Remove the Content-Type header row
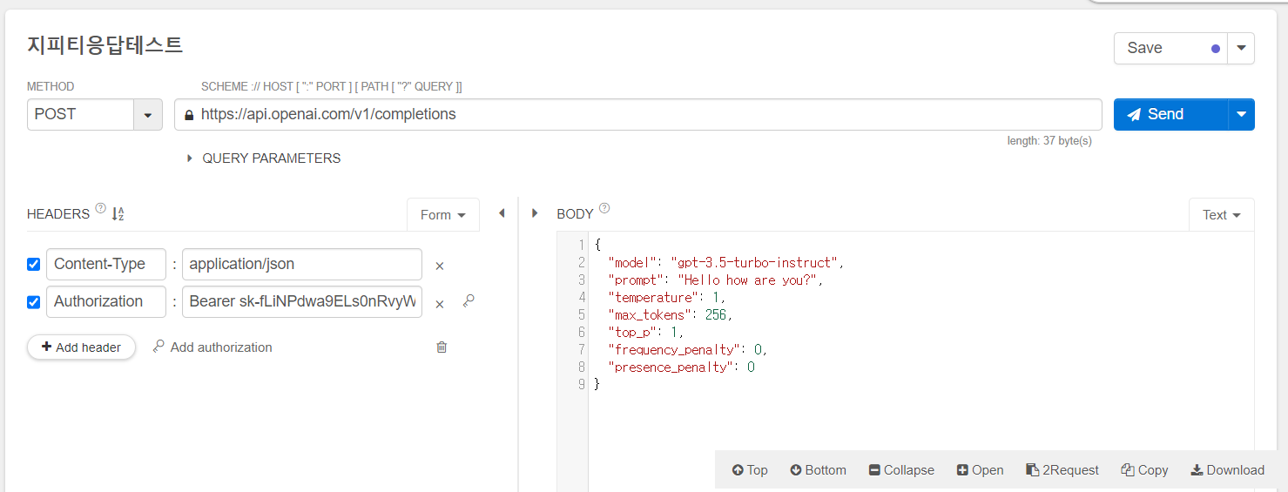 tap(440, 266)
